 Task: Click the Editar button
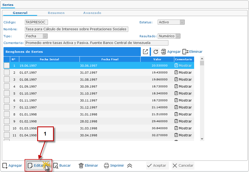(38, 166)
